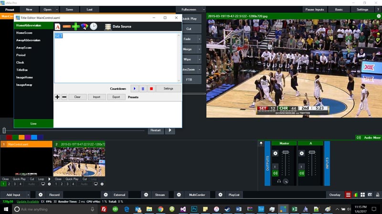Viewport: 382px width, 214px height.
Task: Click the clock icon in Title Editor toolbar
Action: (94, 27)
